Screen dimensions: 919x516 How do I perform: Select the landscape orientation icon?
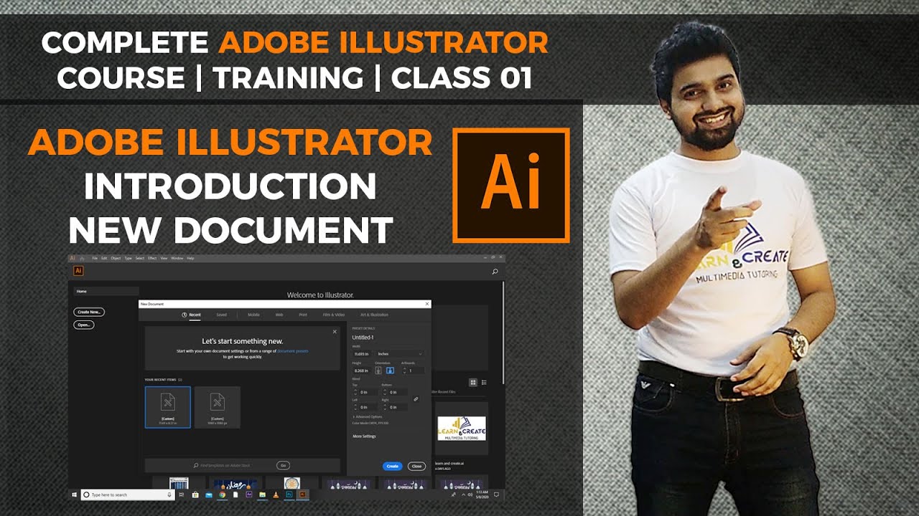coord(390,371)
